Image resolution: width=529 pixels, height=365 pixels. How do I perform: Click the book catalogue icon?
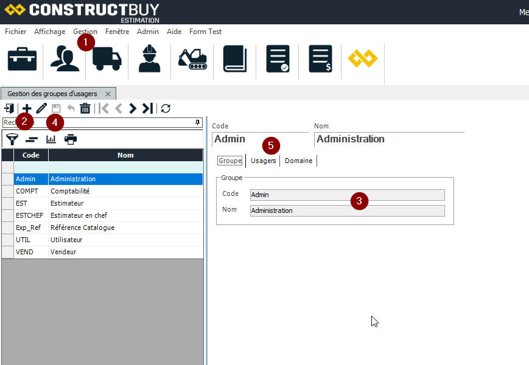click(234, 59)
